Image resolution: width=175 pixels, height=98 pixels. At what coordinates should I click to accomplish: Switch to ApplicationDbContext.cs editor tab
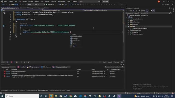8,8
